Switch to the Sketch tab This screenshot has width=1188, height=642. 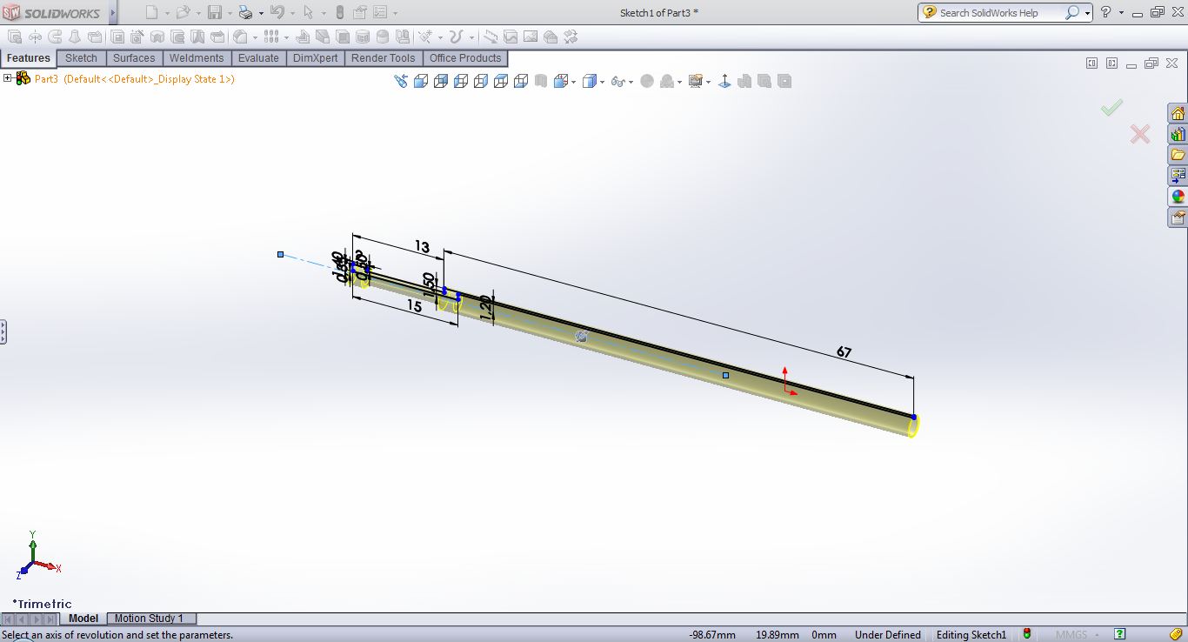[81, 58]
